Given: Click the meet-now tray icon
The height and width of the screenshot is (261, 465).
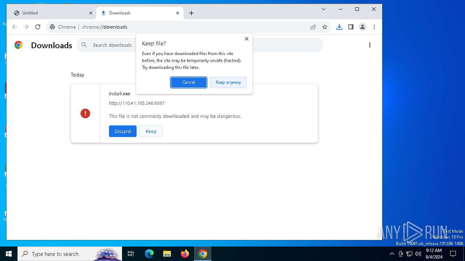Looking at the screenshot, I should 401,254.
